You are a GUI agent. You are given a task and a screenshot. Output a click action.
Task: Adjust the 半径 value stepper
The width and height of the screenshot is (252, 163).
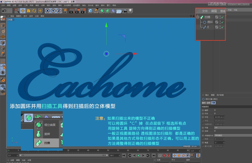(224, 117)
